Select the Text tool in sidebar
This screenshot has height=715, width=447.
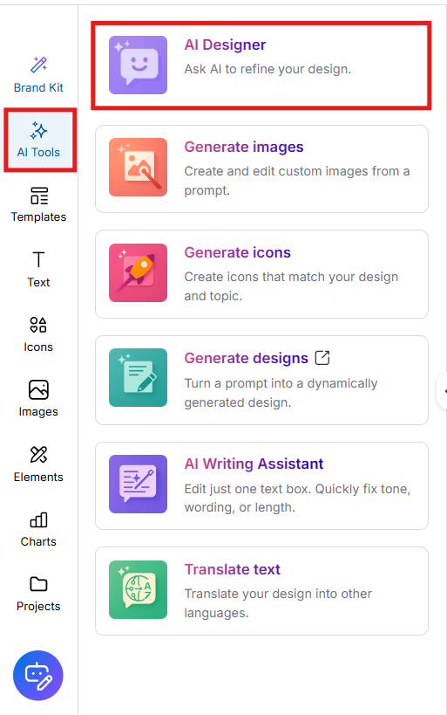[38, 269]
